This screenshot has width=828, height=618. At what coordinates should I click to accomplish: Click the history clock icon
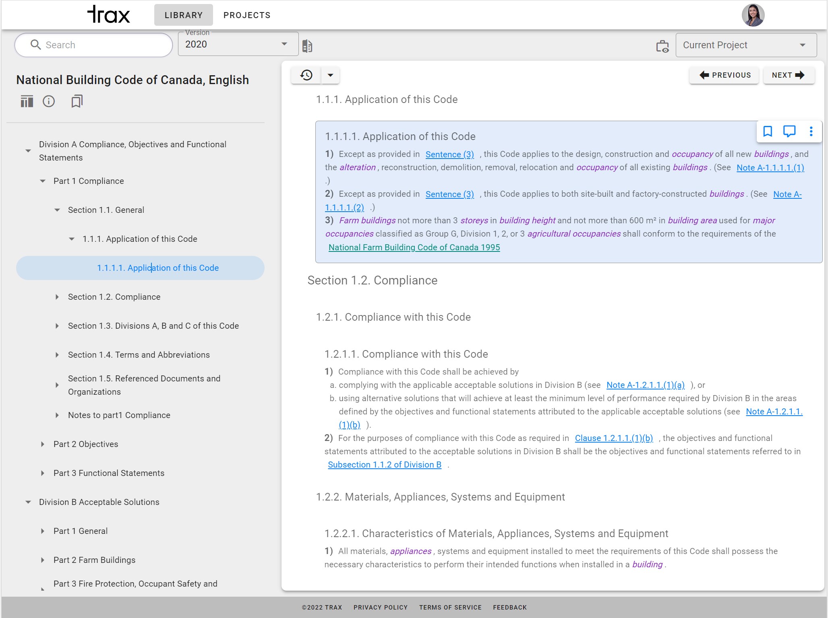pyautogui.click(x=306, y=75)
